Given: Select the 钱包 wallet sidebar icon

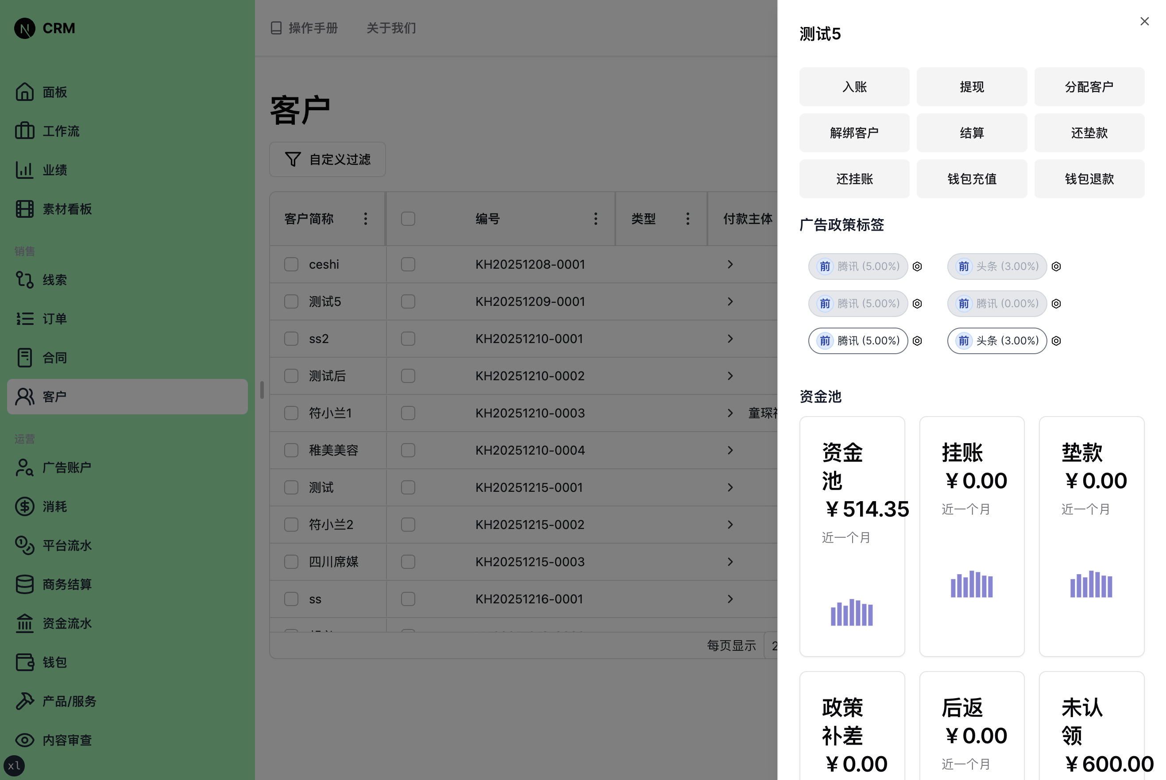Looking at the screenshot, I should (25, 662).
